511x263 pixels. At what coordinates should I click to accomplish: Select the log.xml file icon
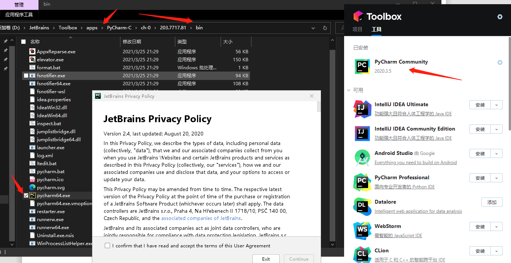click(32, 155)
